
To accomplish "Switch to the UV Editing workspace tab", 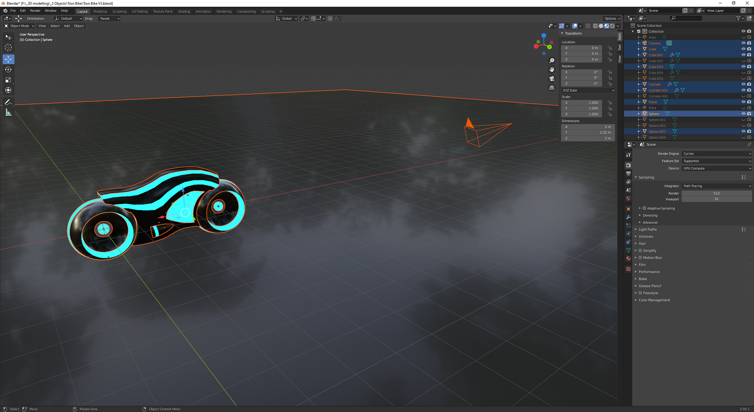I will pos(140,11).
